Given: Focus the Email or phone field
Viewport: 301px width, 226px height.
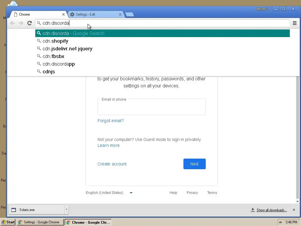Looking at the screenshot, I should tap(151, 107).
